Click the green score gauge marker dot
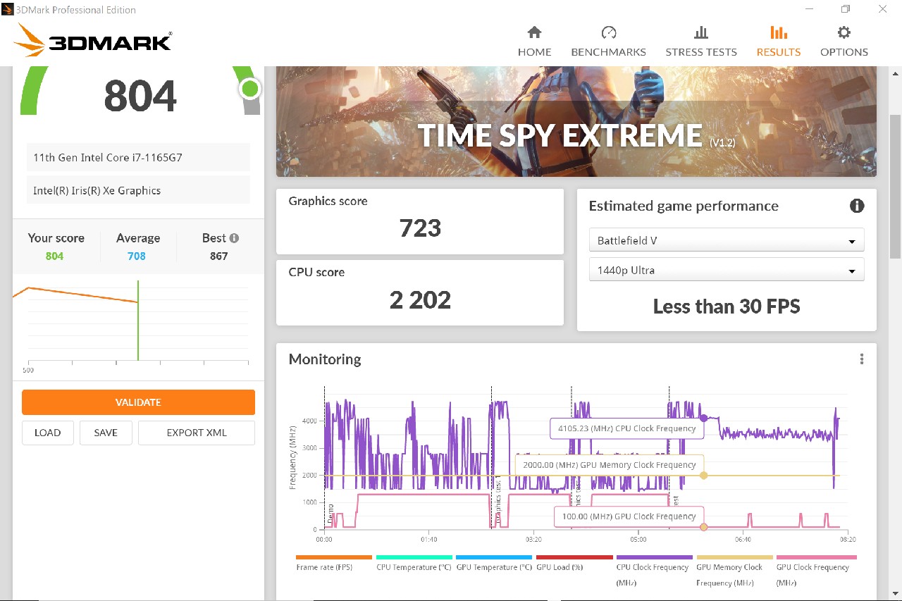902x601 pixels. [249, 89]
